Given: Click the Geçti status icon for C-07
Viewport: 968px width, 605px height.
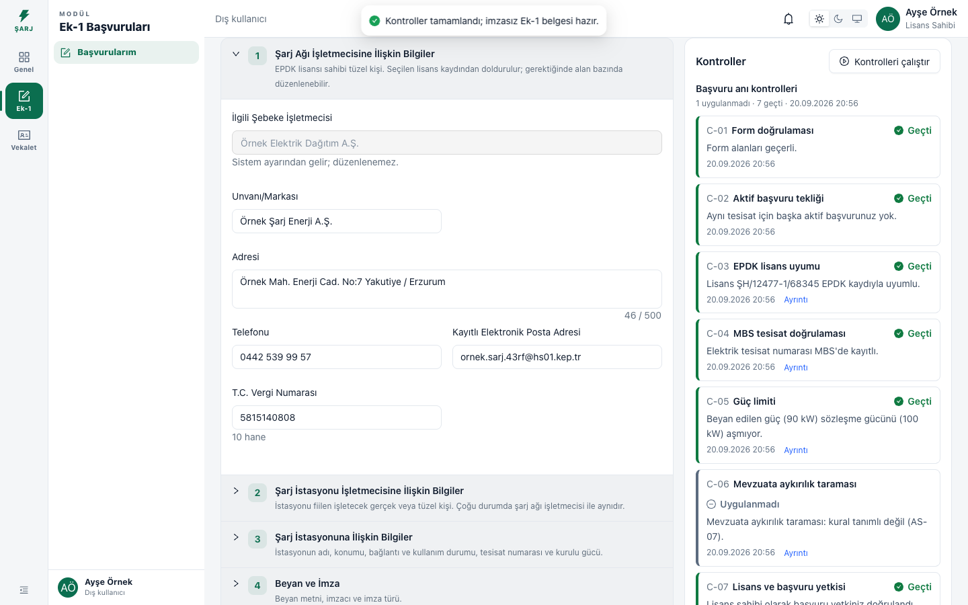Looking at the screenshot, I should (899, 587).
